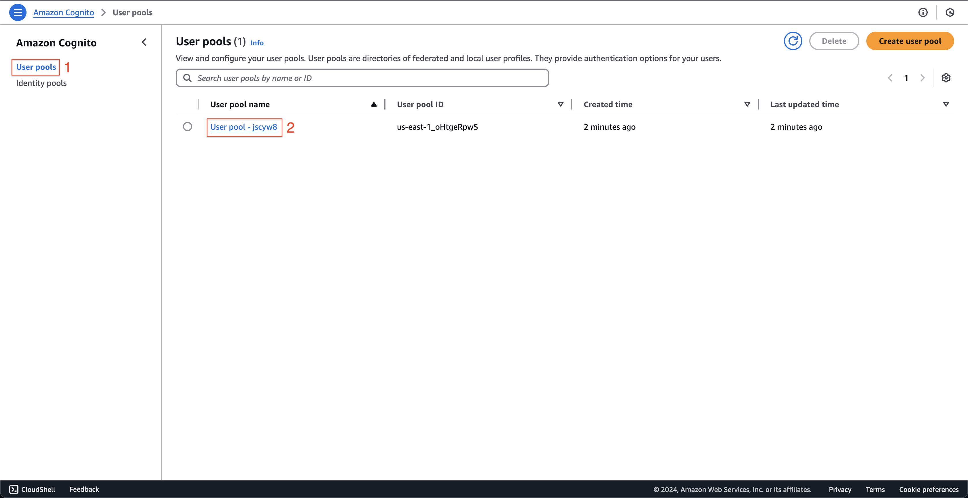Refresh the user pools list
Viewport: 968px width, 498px height.
(x=793, y=41)
